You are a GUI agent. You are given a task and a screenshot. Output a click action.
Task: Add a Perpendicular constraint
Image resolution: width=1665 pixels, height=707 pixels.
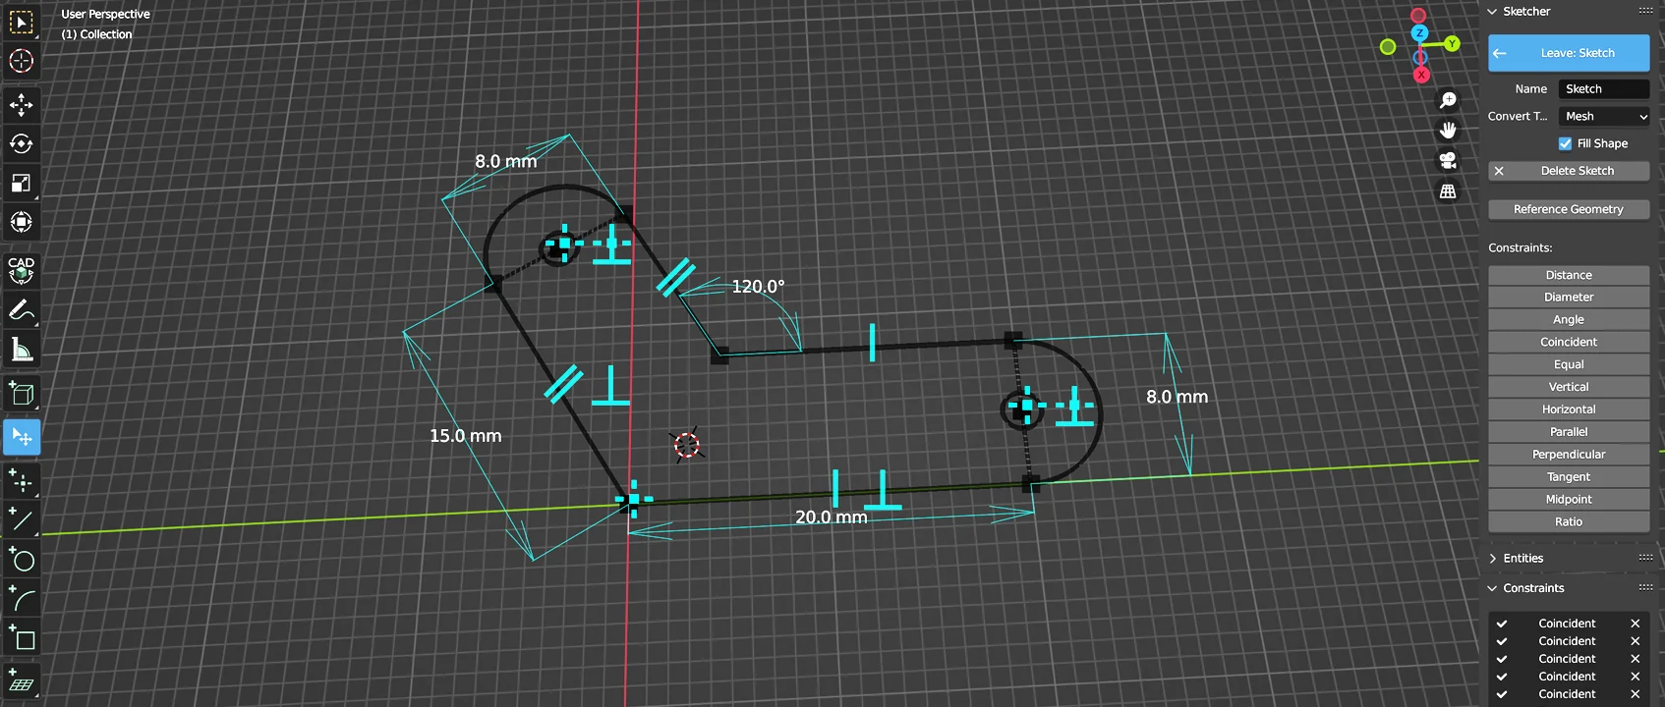coord(1569,455)
